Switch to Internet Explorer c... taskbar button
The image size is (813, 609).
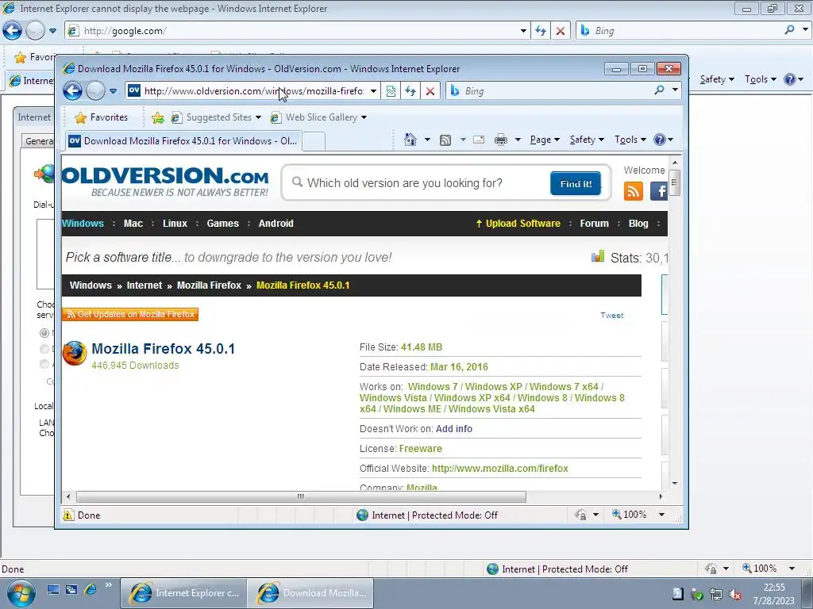click(184, 593)
